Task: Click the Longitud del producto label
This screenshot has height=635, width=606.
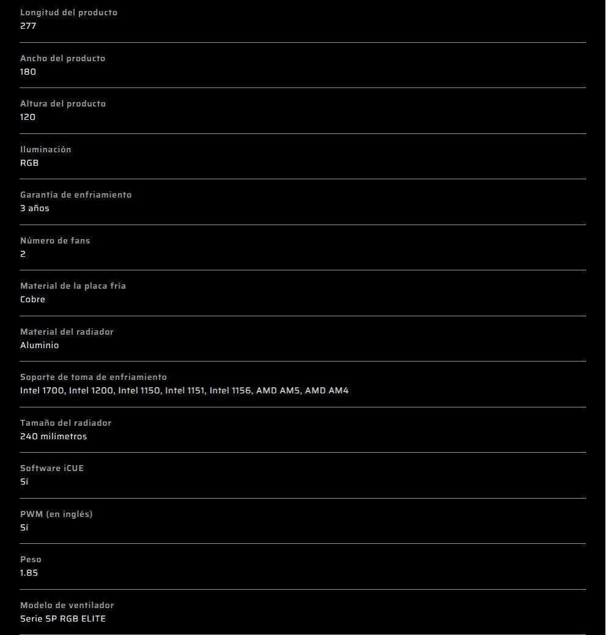Action: [x=69, y=13]
